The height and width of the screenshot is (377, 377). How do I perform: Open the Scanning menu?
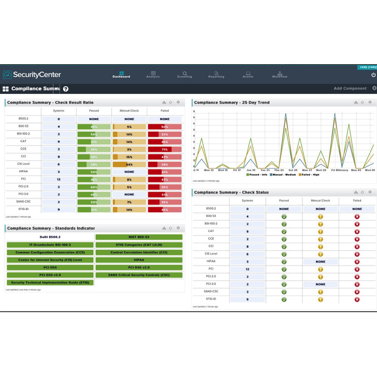coord(184,75)
